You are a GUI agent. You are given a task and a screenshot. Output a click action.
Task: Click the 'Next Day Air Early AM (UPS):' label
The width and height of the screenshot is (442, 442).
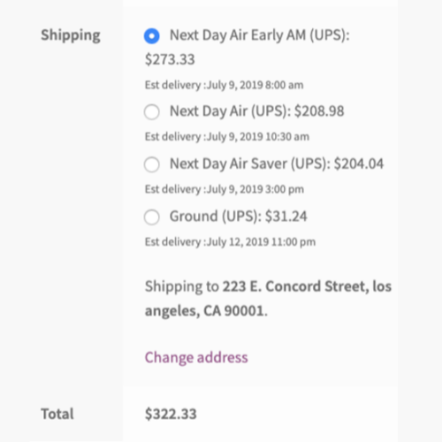click(x=260, y=35)
